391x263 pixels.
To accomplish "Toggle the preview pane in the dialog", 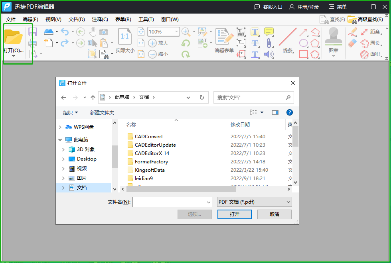I will click(275, 112).
